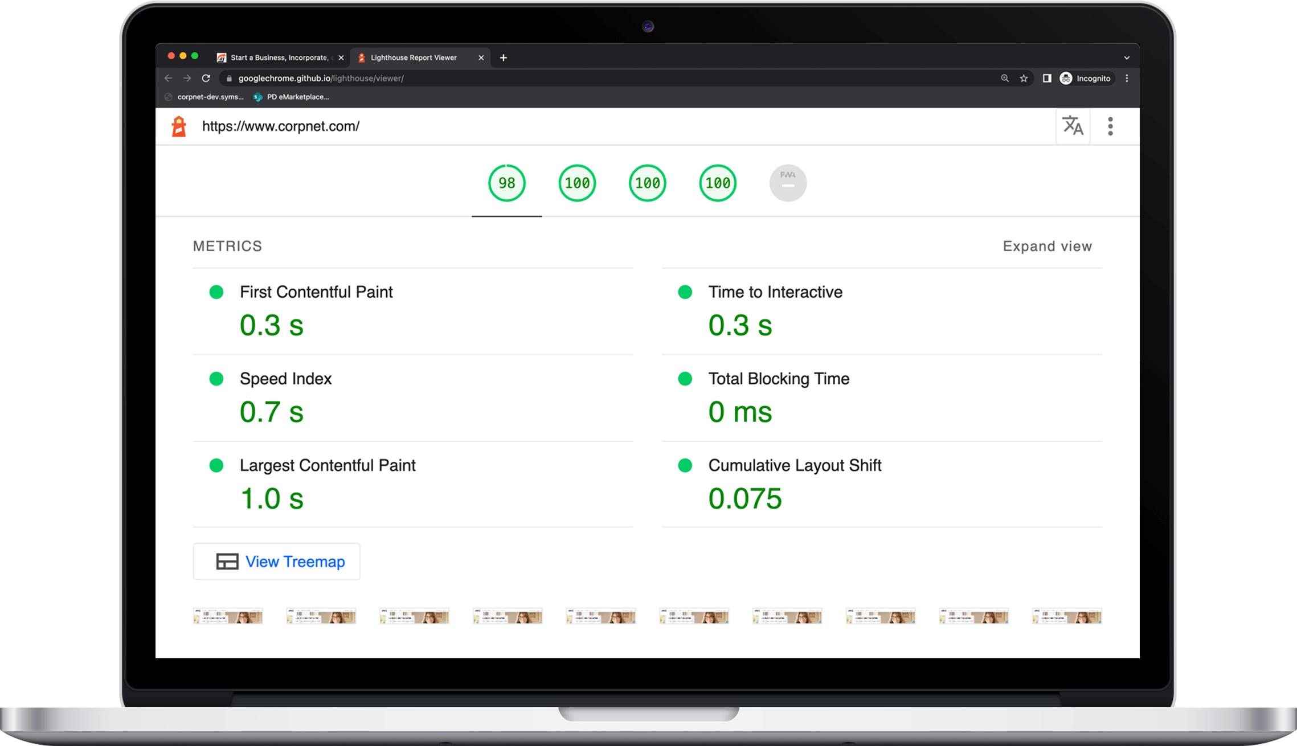Click the first filmstrip screenshot thumbnail
Viewport: 1297px width, 746px height.
[x=228, y=616]
